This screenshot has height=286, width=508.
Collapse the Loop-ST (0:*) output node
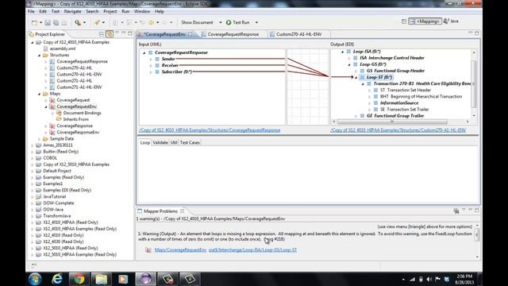tap(356, 78)
